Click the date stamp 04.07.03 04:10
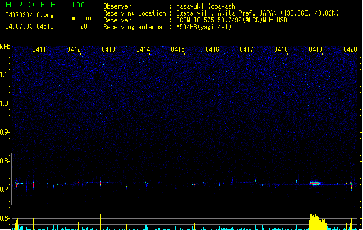363x230 pixels. click(29, 26)
